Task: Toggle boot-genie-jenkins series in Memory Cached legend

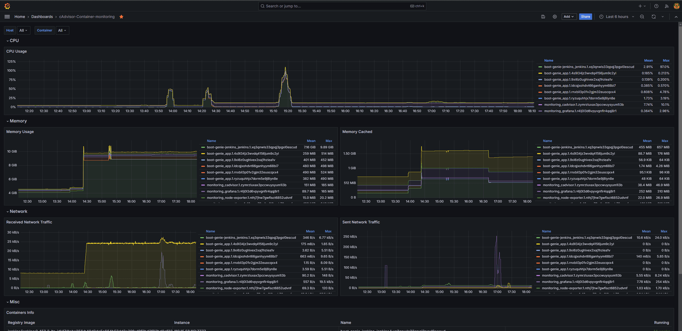Action: 588,147
